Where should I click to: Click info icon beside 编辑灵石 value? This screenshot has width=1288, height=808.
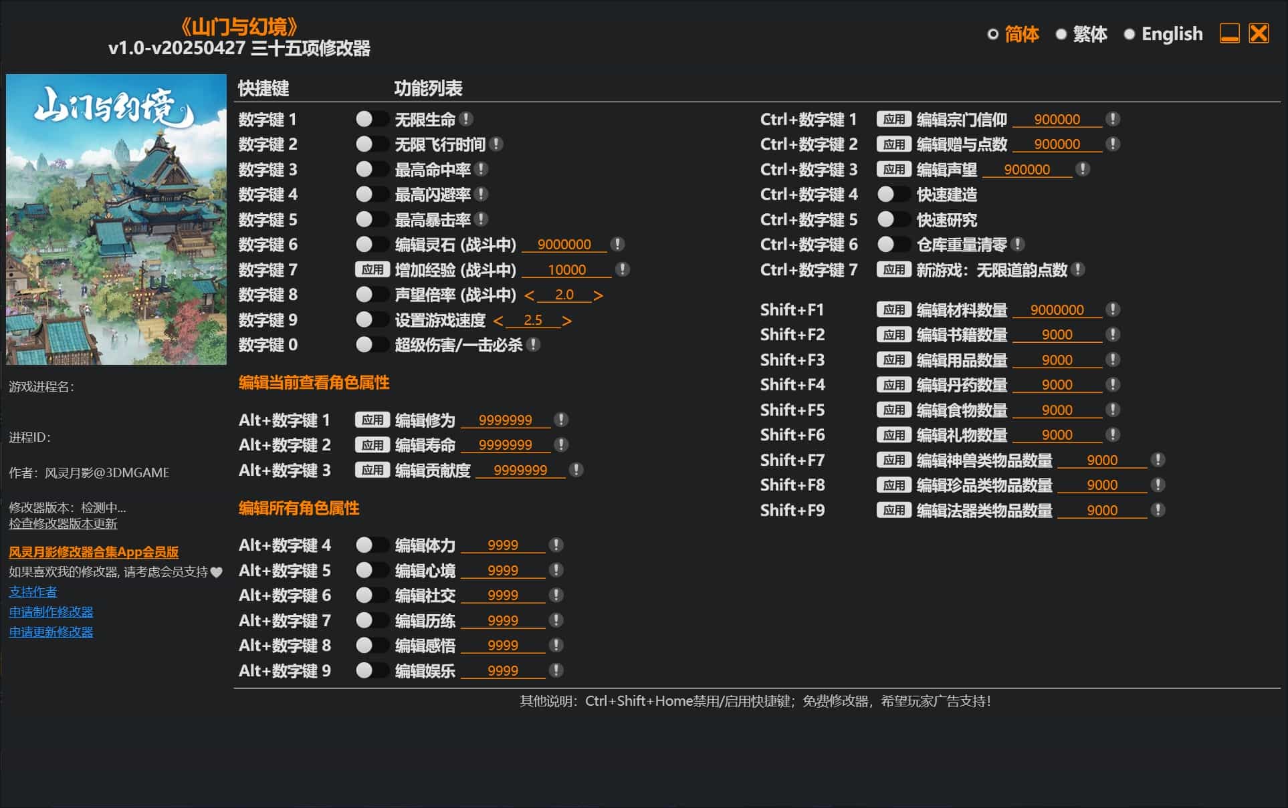point(618,245)
